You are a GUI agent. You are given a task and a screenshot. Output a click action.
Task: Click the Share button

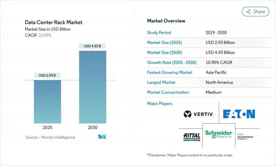256,11
